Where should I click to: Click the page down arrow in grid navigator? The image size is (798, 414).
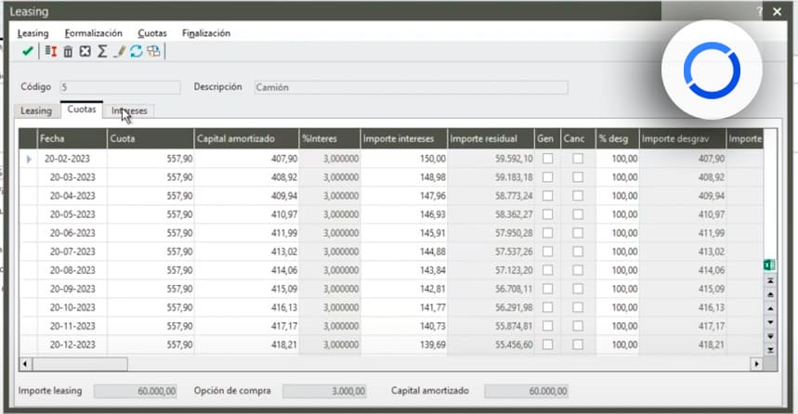tap(770, 336)
